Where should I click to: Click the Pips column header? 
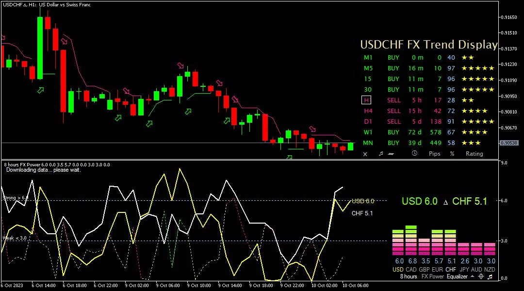(x=434, y=154)
